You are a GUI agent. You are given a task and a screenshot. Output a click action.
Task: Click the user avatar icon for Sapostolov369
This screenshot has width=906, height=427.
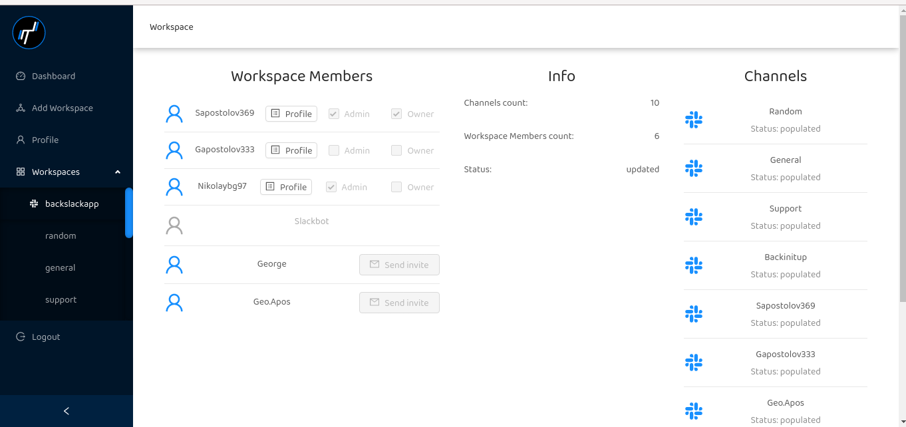click(x=174, y=114)
